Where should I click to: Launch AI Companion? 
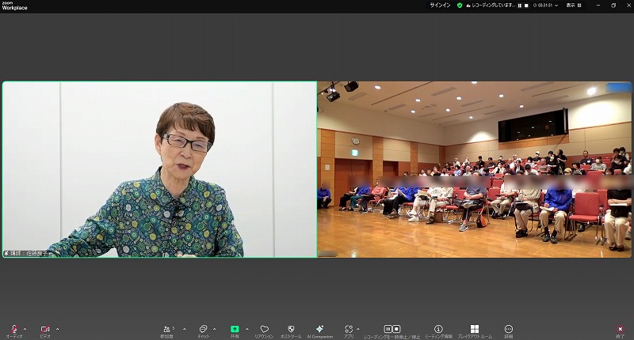(319, 328)
